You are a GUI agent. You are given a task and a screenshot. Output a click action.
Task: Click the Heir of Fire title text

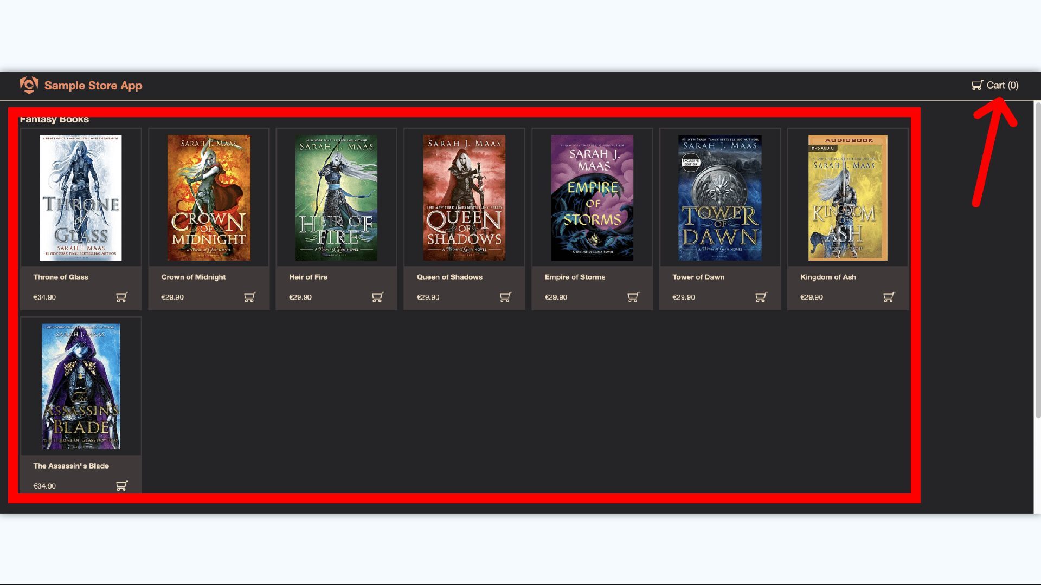coord(308,277)
